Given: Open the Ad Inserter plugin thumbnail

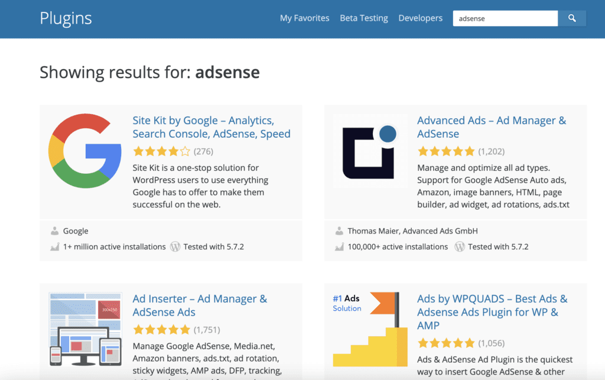Looking at the screenshot, I should tap(85, 329).
